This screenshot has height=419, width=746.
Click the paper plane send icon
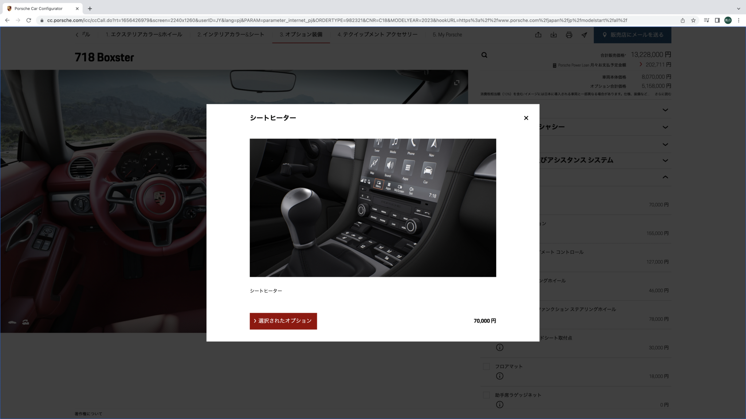(584, 35)
